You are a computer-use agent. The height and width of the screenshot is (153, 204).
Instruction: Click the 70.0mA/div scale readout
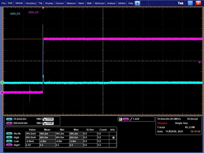[x=20, y=119]
